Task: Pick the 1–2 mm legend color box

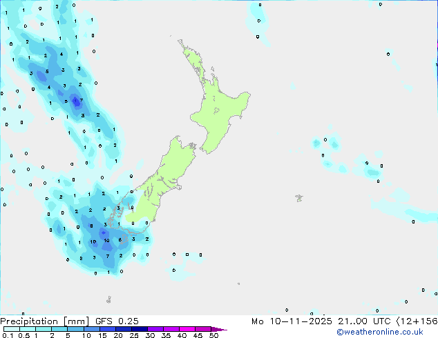Action: pyautogui.click(x=44, y=329)
